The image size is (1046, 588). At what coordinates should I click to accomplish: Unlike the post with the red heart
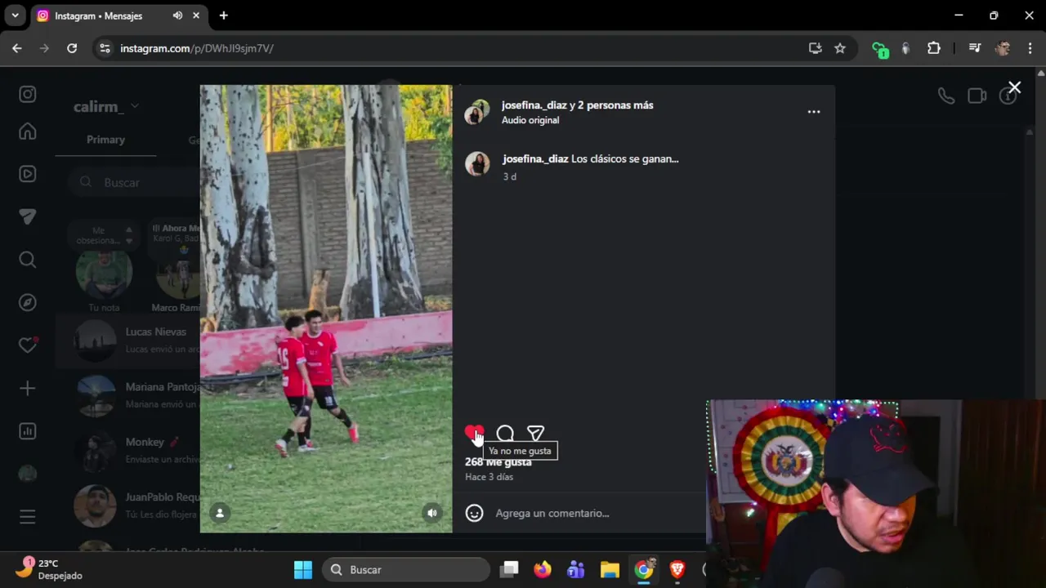coord(474,434)
